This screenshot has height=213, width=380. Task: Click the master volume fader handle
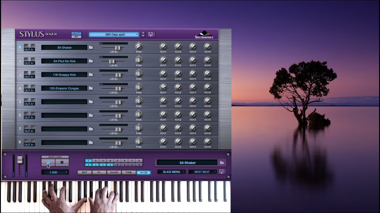(x=20, y=159)
